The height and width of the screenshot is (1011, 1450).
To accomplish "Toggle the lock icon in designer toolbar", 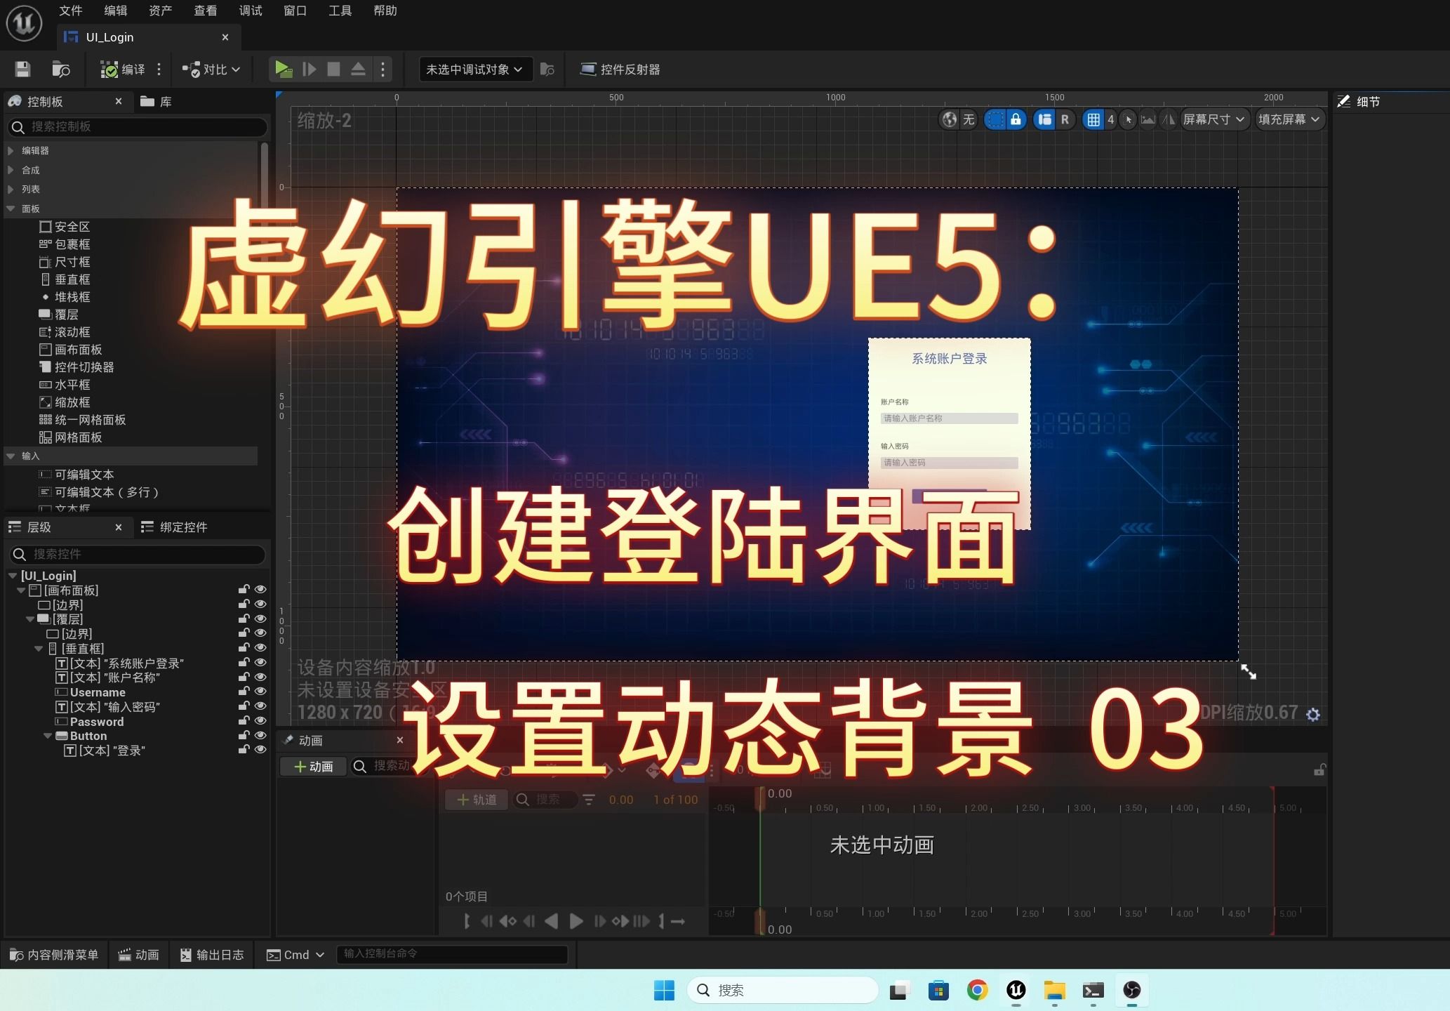I will (x=1016, y=119).
